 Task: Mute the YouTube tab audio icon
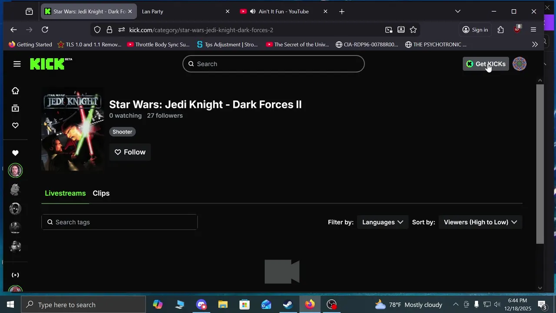[252, 11]
